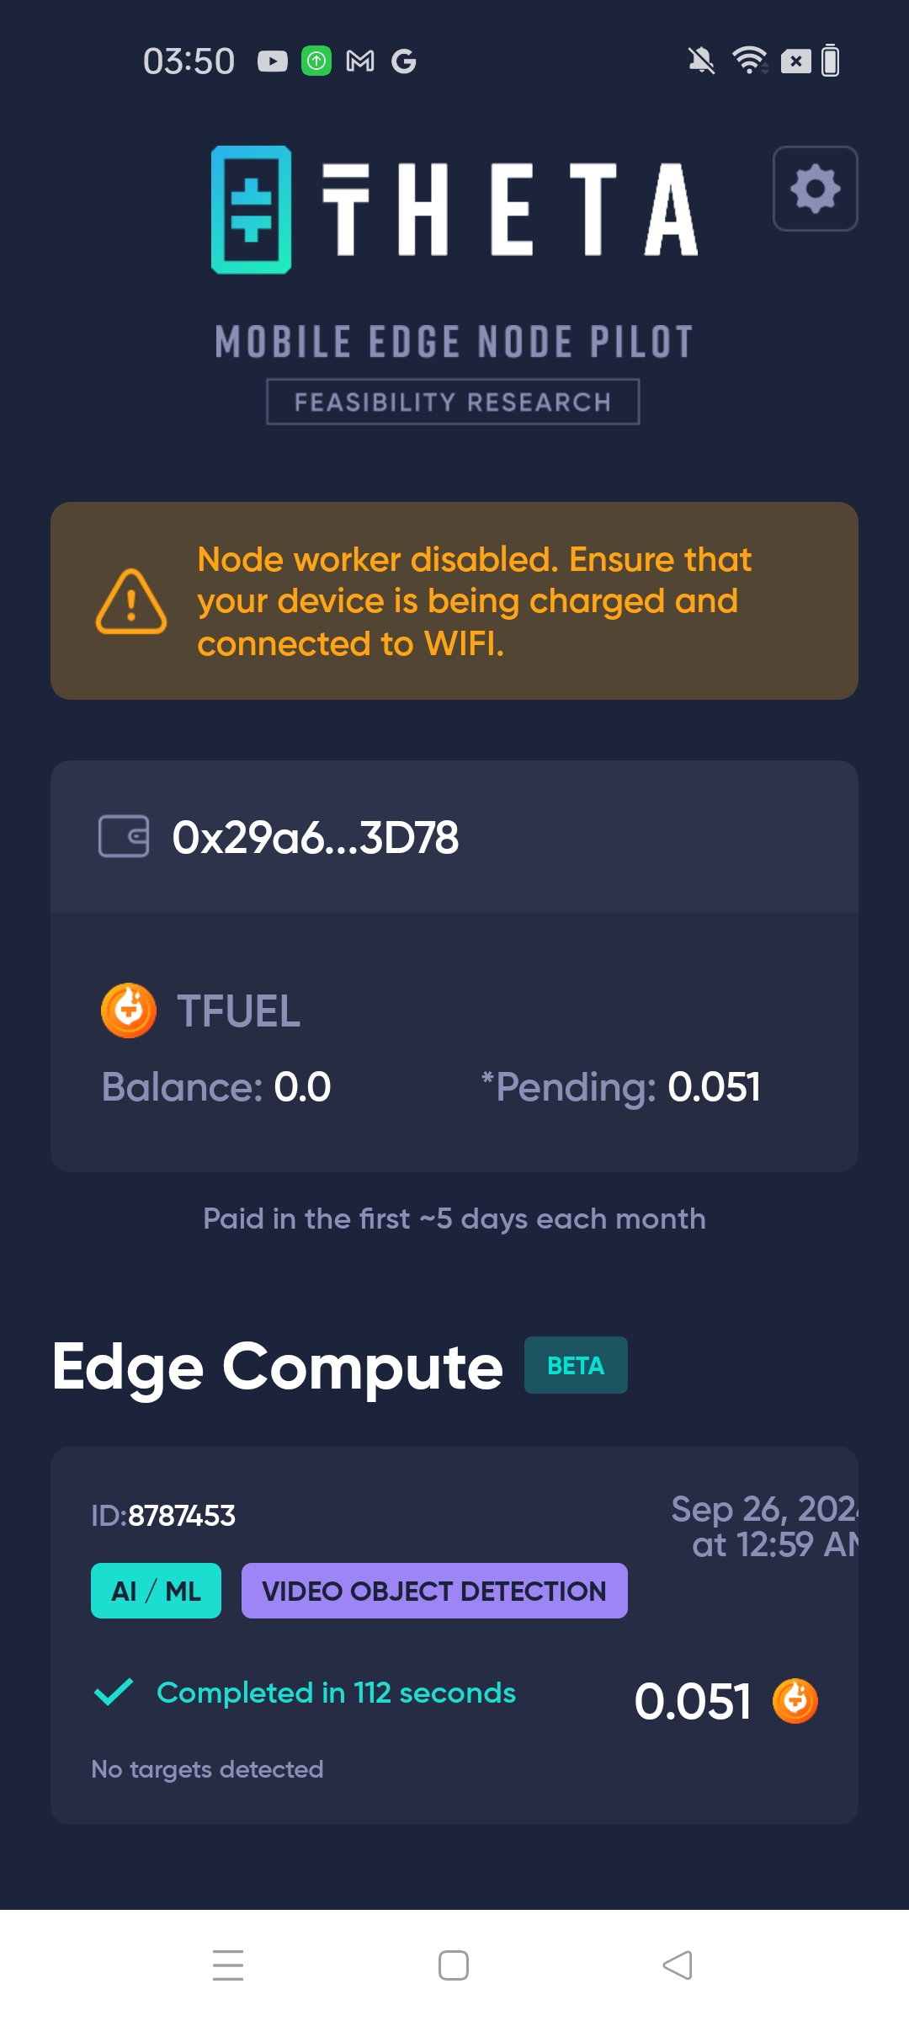
Task: Tap the VIDEO OBJECT DETECTION tag
Action: pos(434,1591)
